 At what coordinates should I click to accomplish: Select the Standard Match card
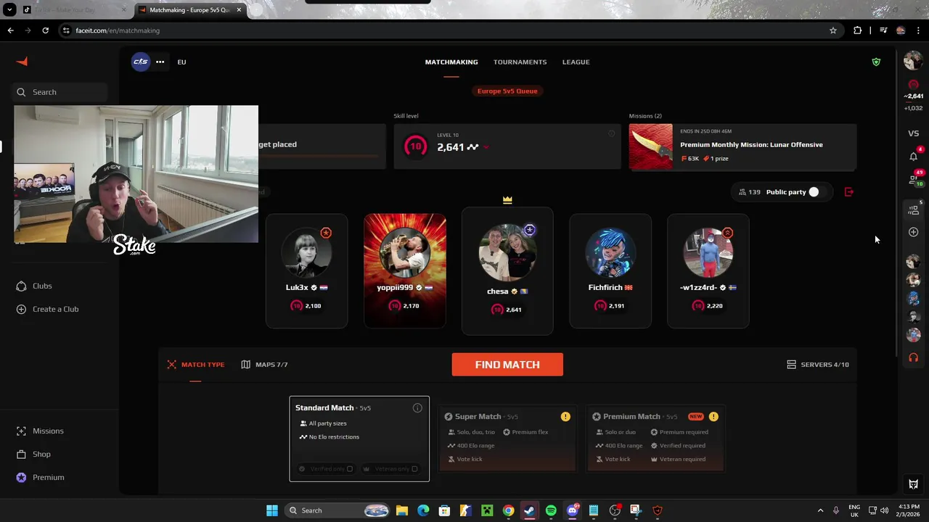point(359,439)
